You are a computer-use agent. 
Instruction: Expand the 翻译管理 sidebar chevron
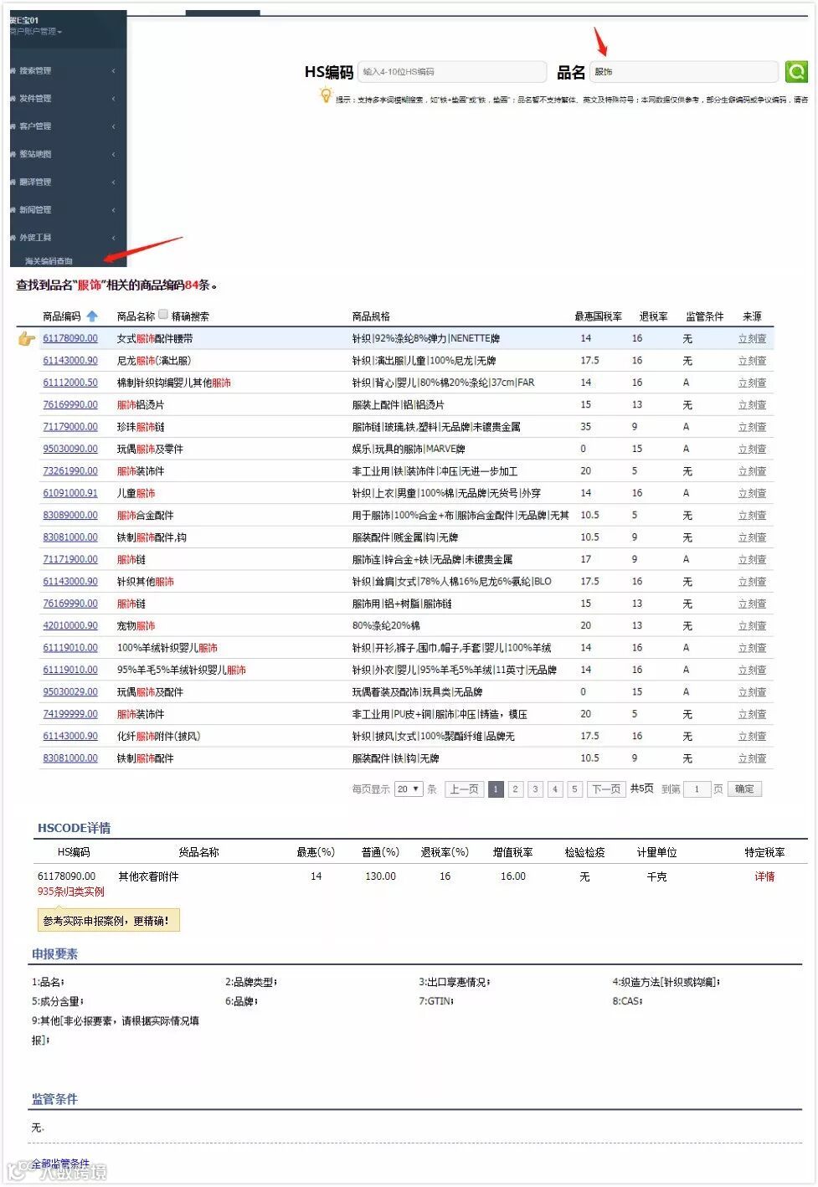113,182
